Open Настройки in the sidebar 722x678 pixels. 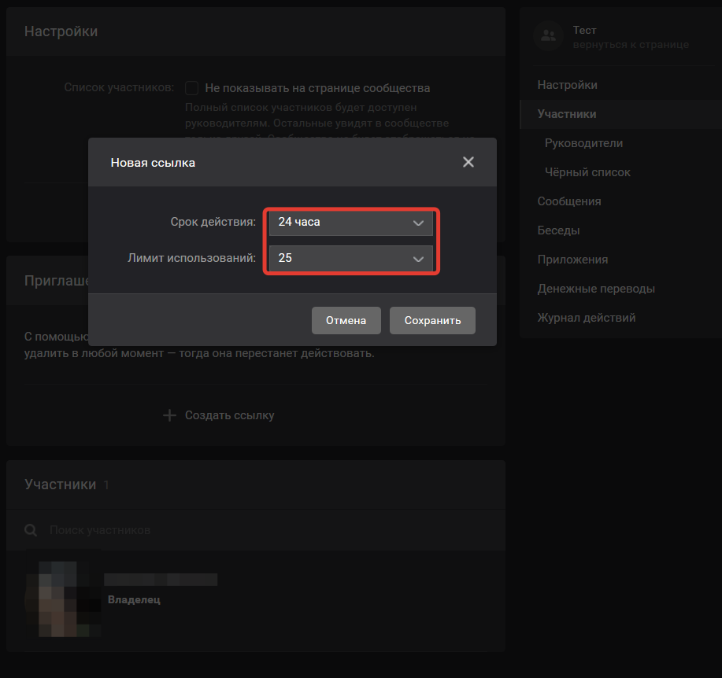[567, 85]
